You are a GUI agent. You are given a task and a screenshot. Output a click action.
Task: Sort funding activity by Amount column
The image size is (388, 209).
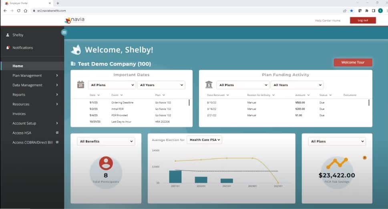click(302, 95)
